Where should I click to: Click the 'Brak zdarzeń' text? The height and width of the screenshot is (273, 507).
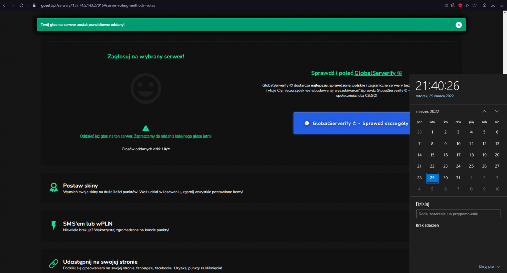point(427,225)
